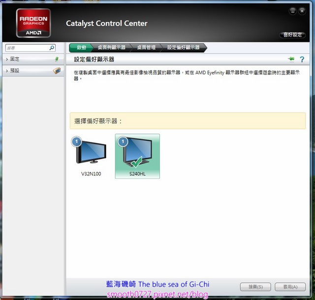Select the S240HL display

coord(137,156)
